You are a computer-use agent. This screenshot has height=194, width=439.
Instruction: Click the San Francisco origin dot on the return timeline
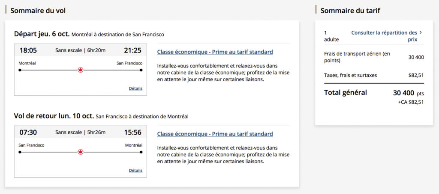tap(20, 152)
